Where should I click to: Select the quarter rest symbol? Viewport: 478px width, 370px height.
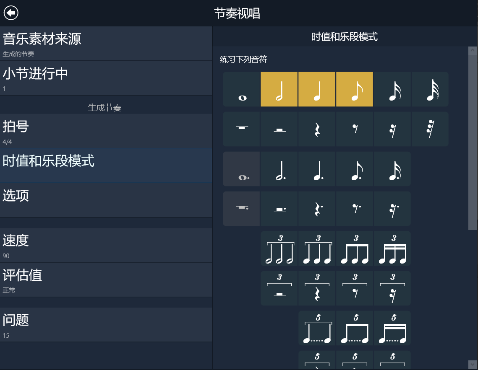point(317,129)
